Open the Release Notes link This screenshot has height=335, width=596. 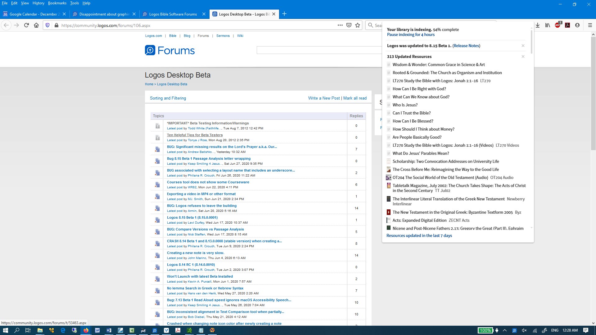[x=466, y=46]
